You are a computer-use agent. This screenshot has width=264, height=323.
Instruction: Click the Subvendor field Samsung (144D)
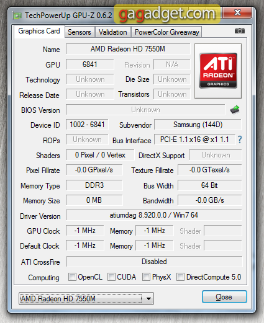click(198, 125)
